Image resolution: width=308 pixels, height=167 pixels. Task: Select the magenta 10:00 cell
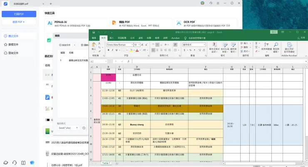coord(108,77)
